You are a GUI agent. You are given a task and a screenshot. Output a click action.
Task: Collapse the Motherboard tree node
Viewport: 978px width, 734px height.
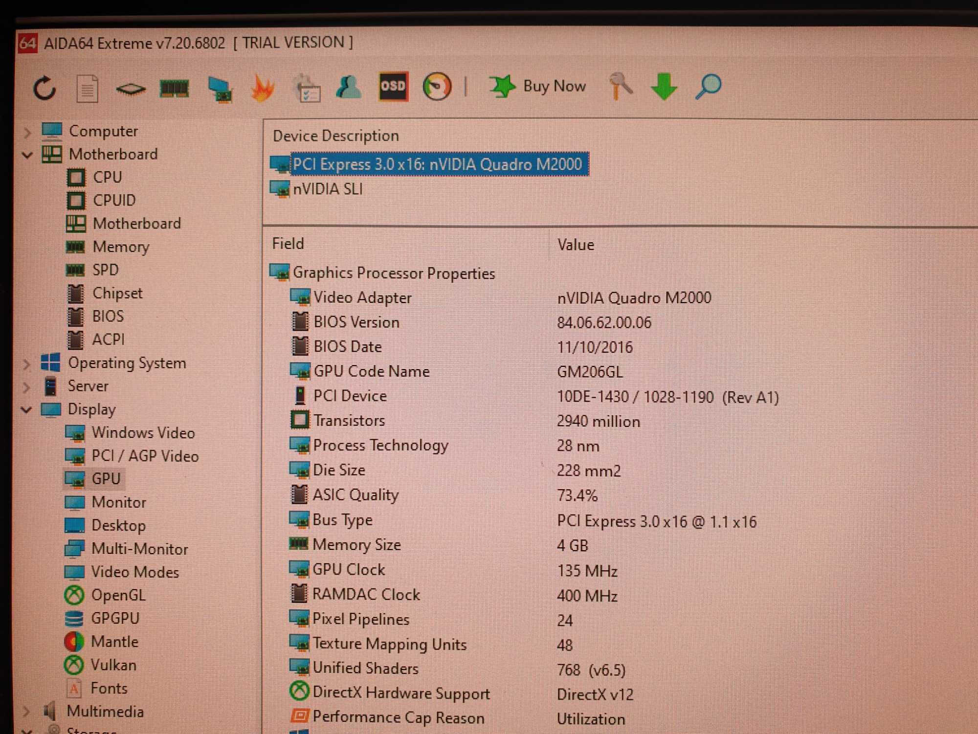click(27, 155)
